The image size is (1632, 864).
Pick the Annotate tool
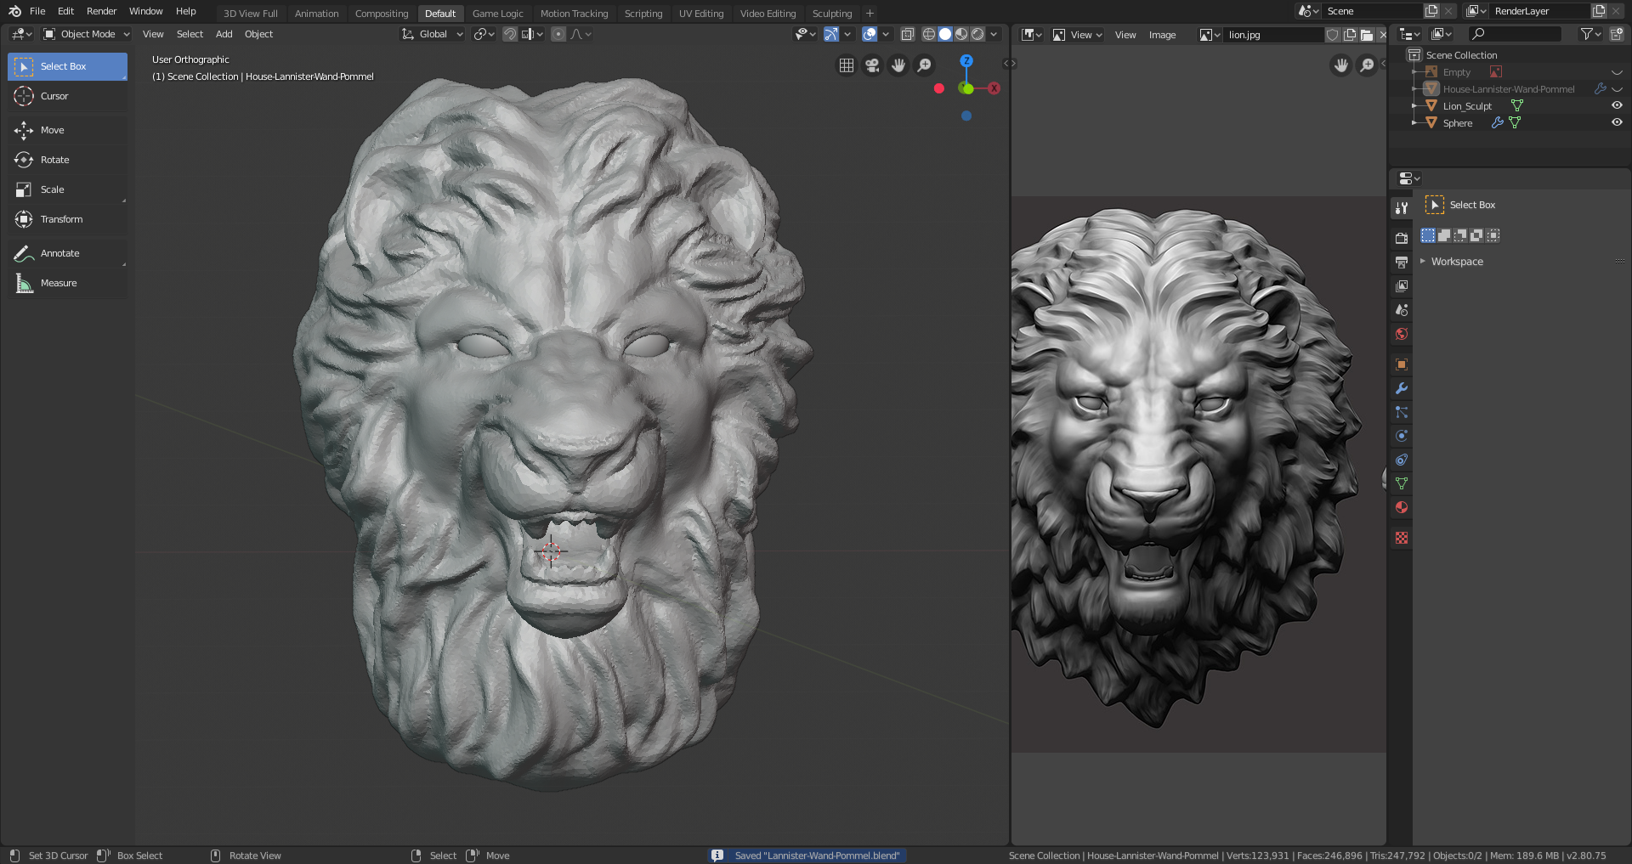point(67,253)
